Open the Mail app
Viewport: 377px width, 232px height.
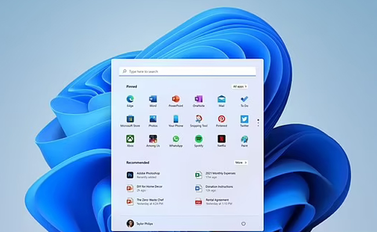[222, 101]
